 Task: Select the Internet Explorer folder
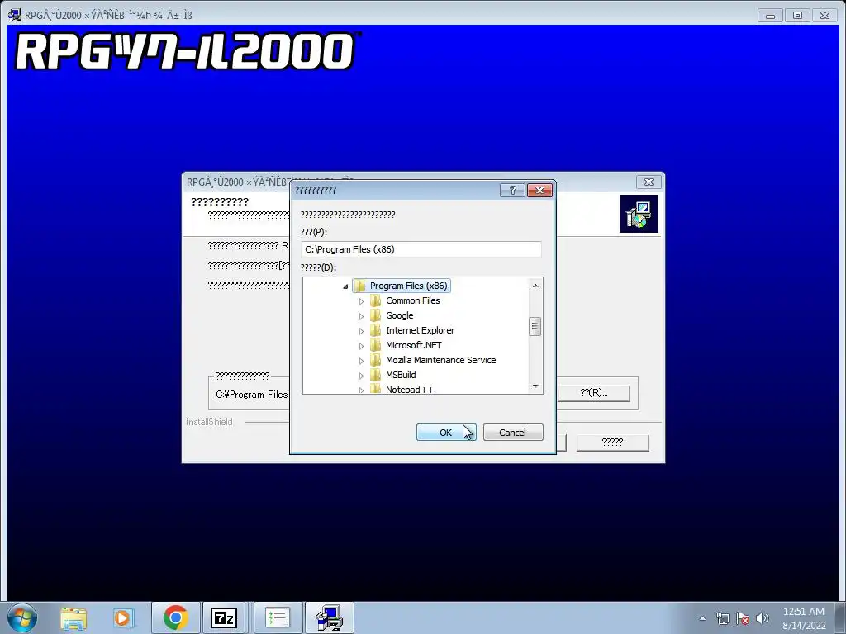point(420,330)
